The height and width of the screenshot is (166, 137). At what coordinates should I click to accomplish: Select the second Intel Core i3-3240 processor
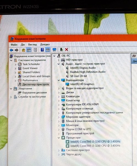point(95,146)
